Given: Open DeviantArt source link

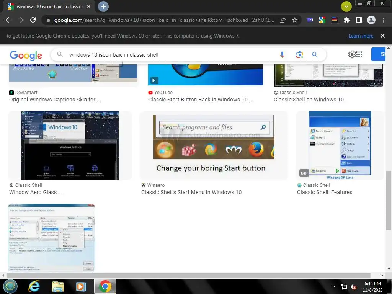Looking at the screenshot, I should click(x=23, y=93).
